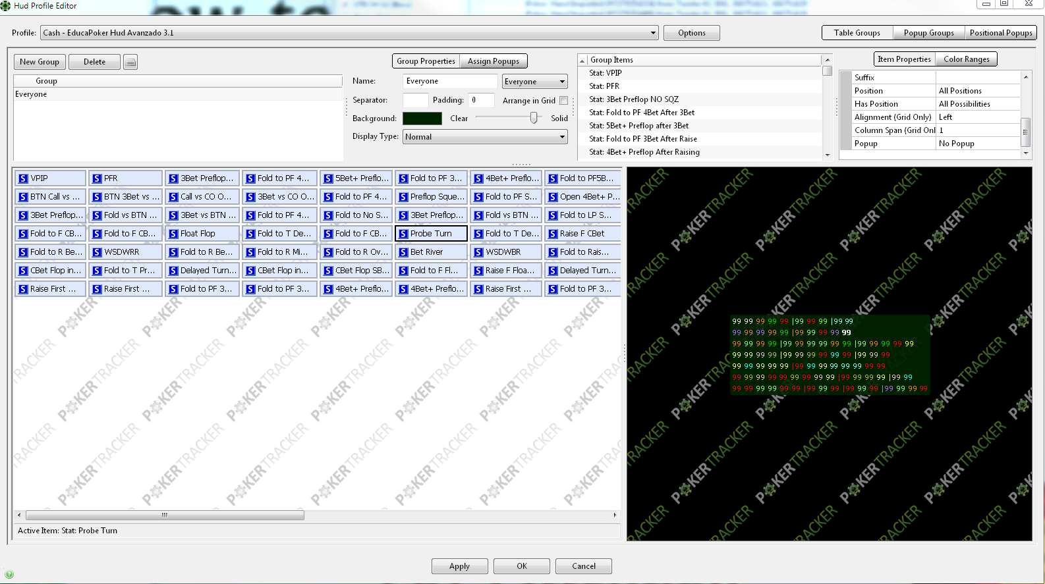The width and height of the screenshot is (1045, 584).
Task: Choose the BTN 3Bet vs ... stat item
Action: 125,197
